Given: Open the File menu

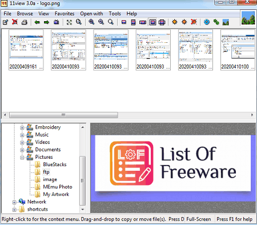Looking at the screenshot, I should [7, 14].
